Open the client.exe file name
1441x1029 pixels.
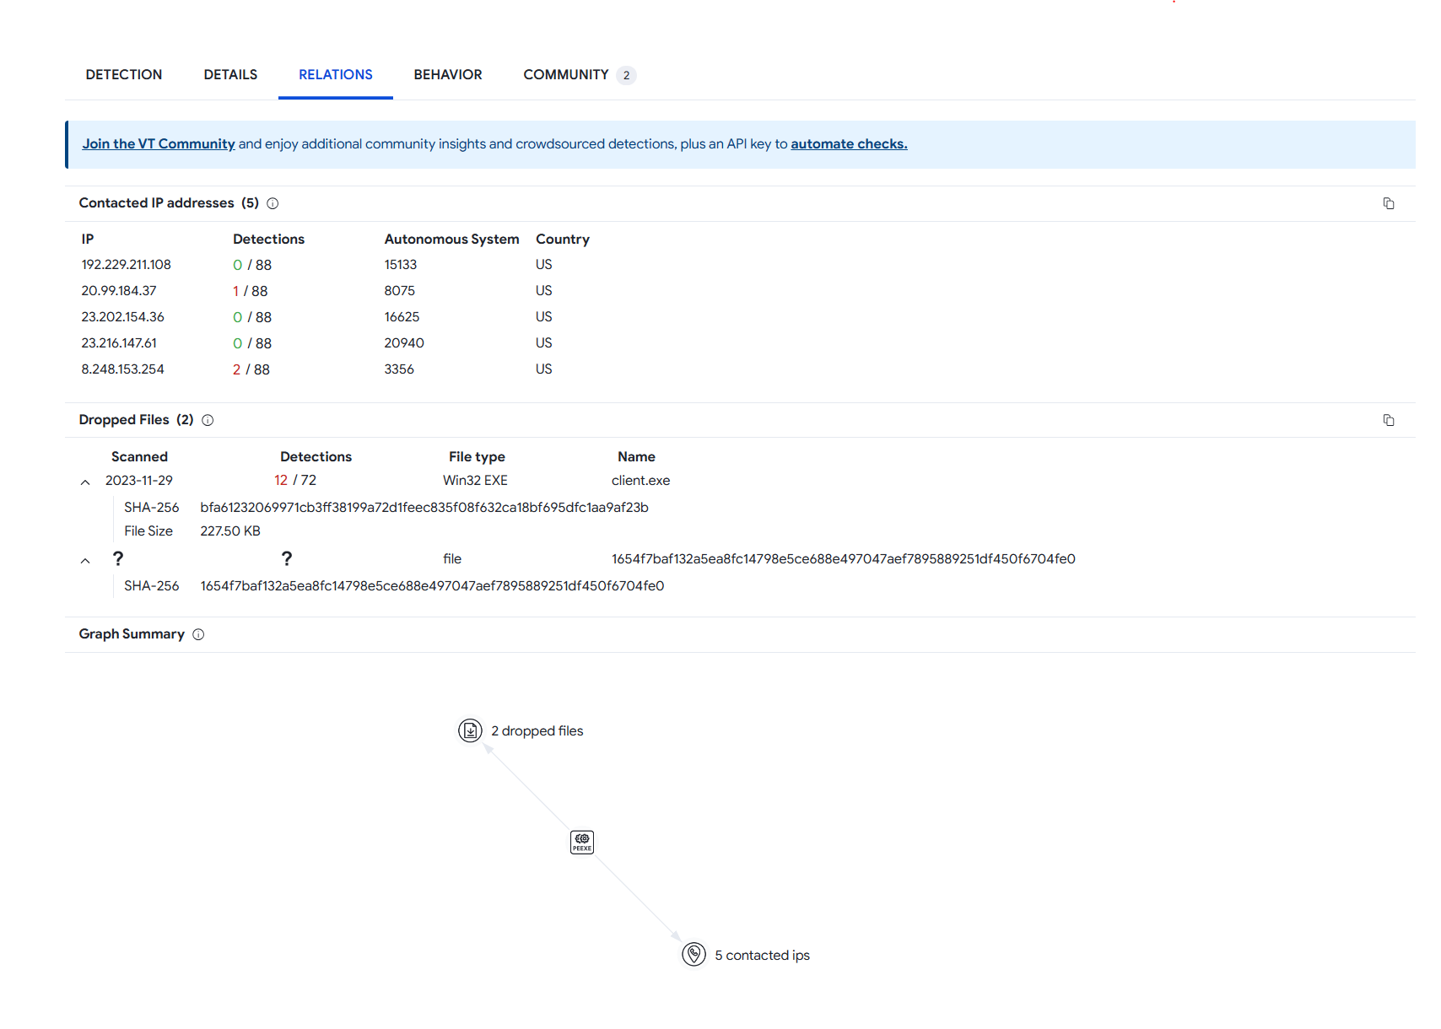point(640,481)
